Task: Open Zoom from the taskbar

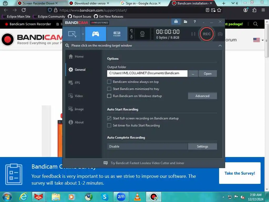Action: [x=121, y=197]
